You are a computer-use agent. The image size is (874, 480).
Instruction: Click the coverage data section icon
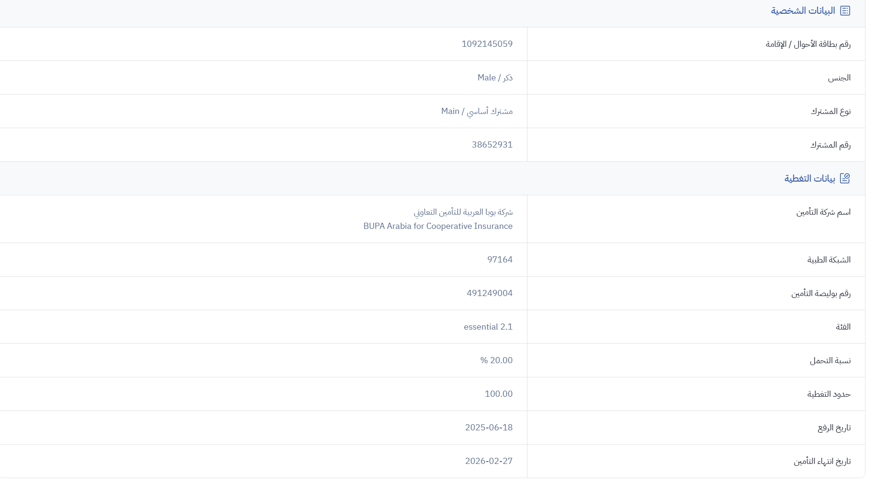pyautogui.click(x=845, y=178)
